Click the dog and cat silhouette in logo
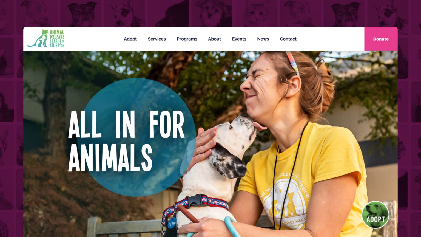This screenshot has width=421, height=237. click(x=38, y=39)
